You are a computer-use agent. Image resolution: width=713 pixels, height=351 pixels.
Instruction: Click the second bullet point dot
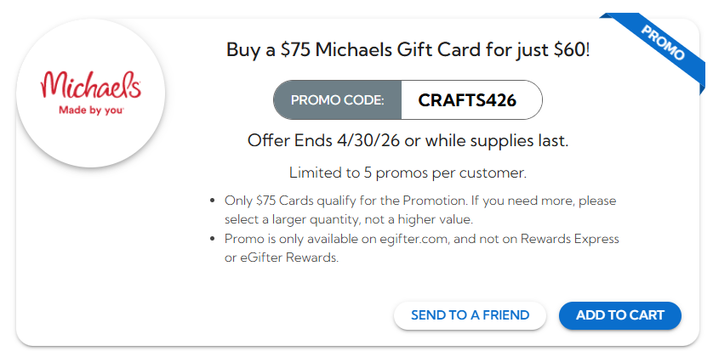coord(212,240)
